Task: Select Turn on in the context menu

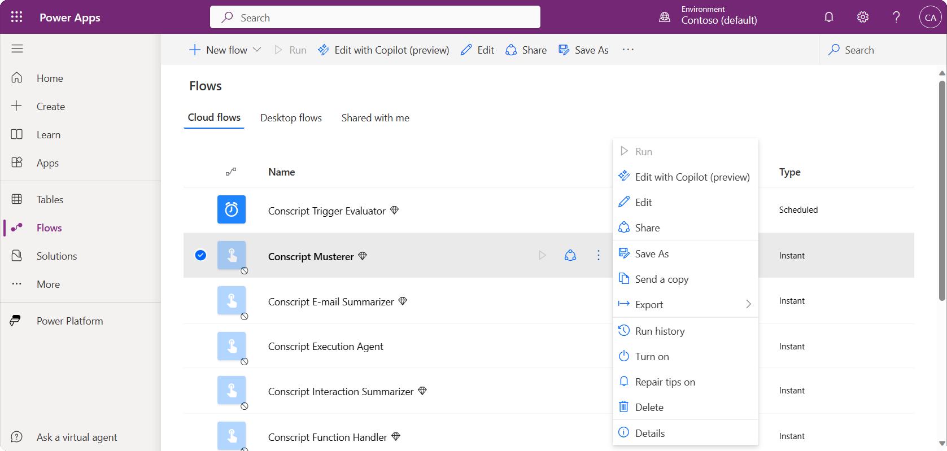Action: pos(685,356)
